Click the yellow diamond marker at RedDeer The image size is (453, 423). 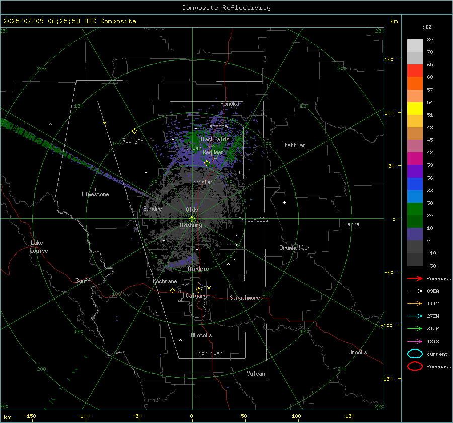pyautogui.click(x=207, y=163)
